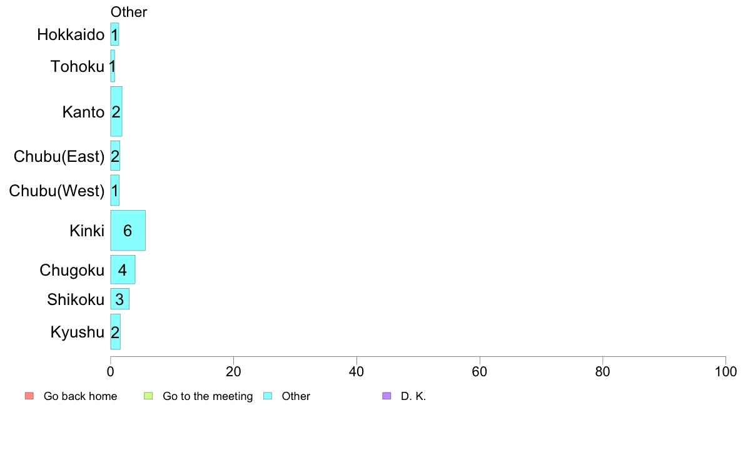Select the Chubu(East) bar
The image size is (743, 460).
115,156
